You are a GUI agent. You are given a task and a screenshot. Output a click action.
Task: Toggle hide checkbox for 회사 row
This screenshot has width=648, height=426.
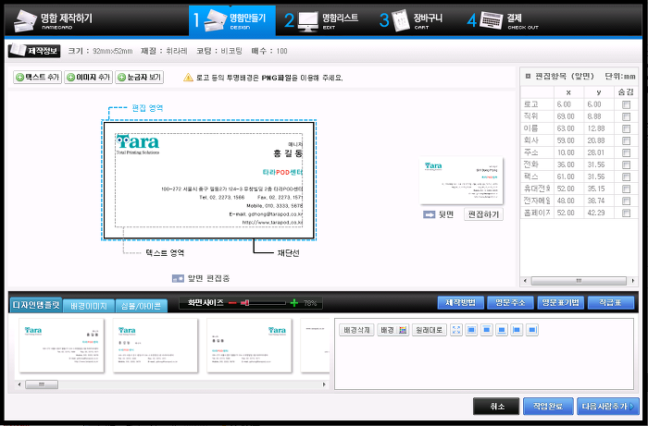[626, 140]
